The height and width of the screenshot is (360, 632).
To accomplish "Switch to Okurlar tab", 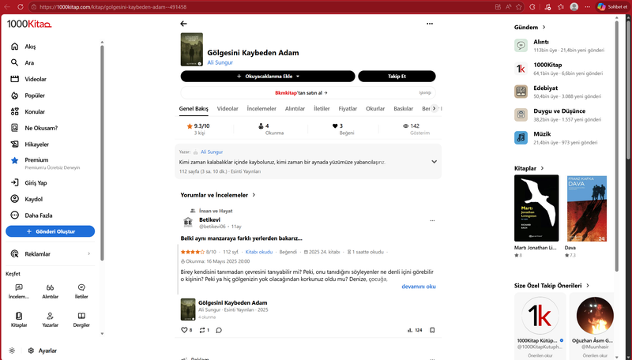I will (375, 109).
